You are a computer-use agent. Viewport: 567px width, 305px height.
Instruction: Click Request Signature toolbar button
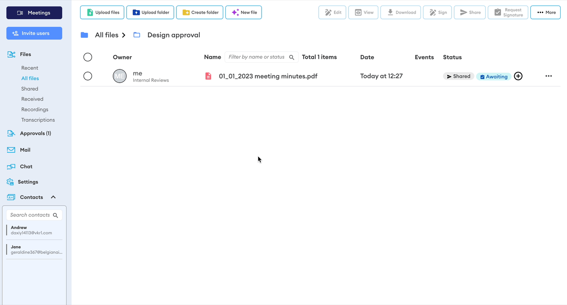(508, 12)
